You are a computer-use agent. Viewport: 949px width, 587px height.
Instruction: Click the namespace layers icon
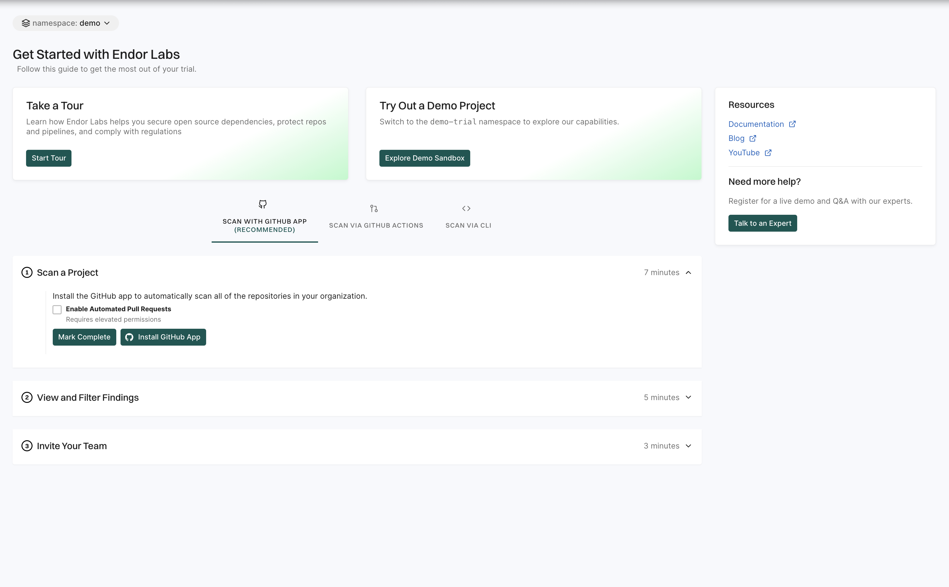coord(26,23)
